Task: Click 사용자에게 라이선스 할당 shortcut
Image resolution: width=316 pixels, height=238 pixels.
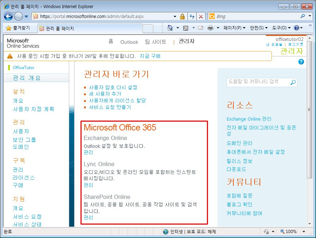Action: (118, 100)
